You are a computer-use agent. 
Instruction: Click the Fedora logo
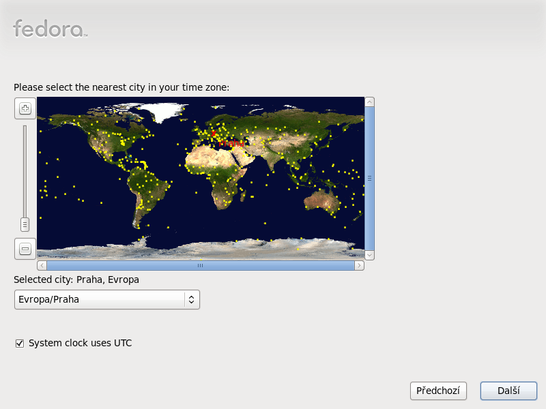[x=51, y=29]
